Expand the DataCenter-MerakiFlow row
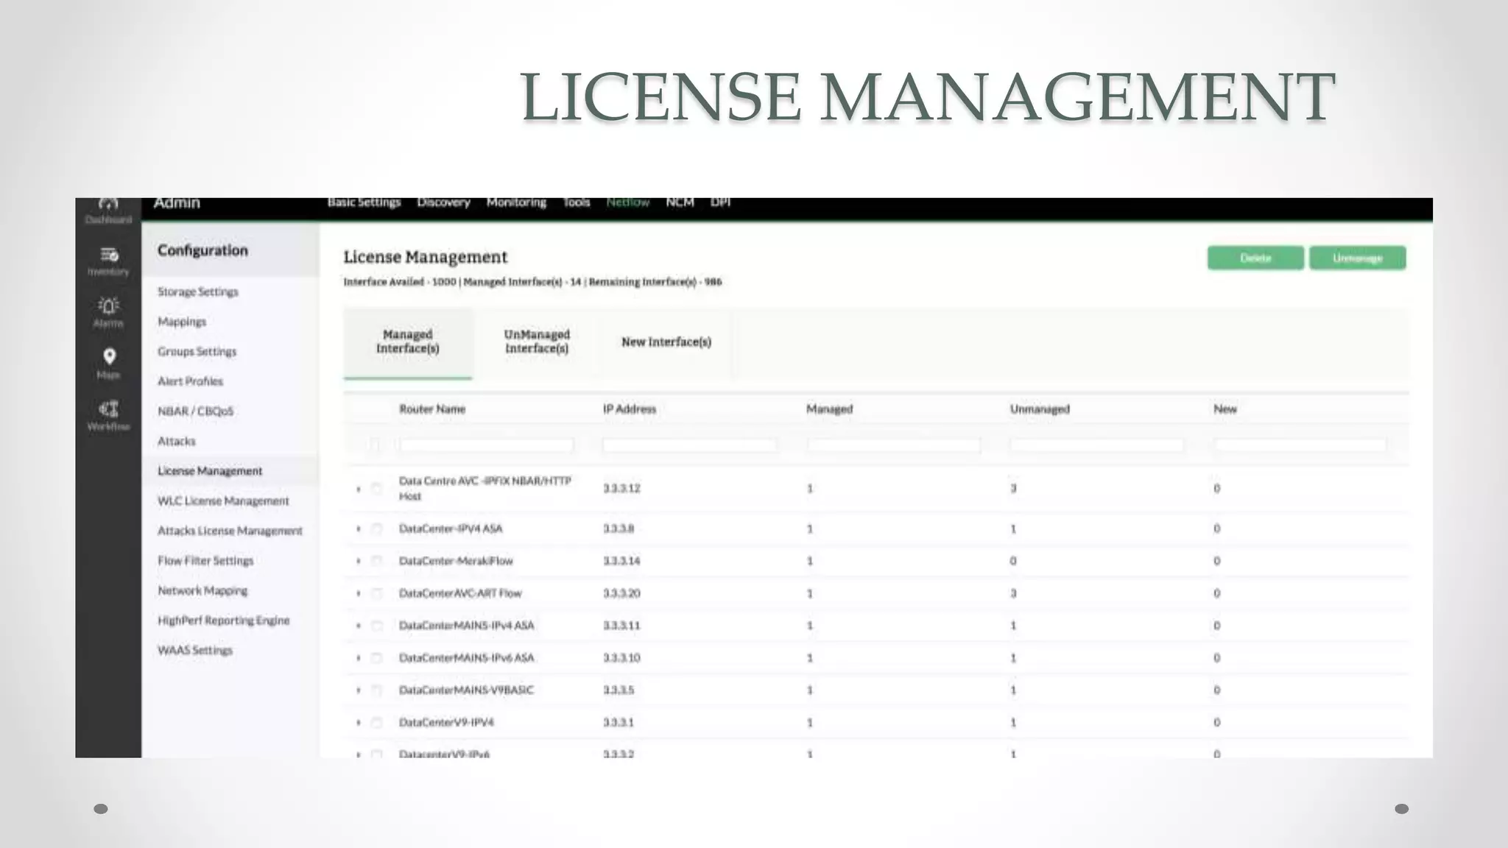1508x848 pixels. click(x=359, y=561)
